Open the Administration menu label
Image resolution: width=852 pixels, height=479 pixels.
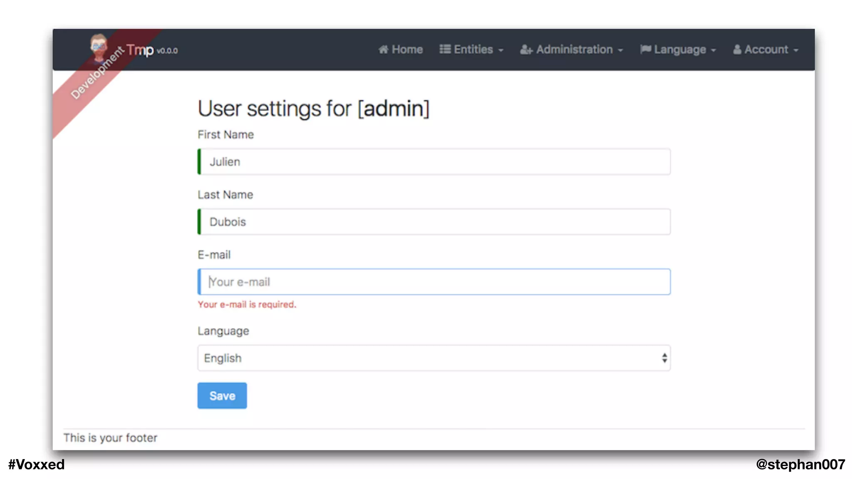coord(574,49)
